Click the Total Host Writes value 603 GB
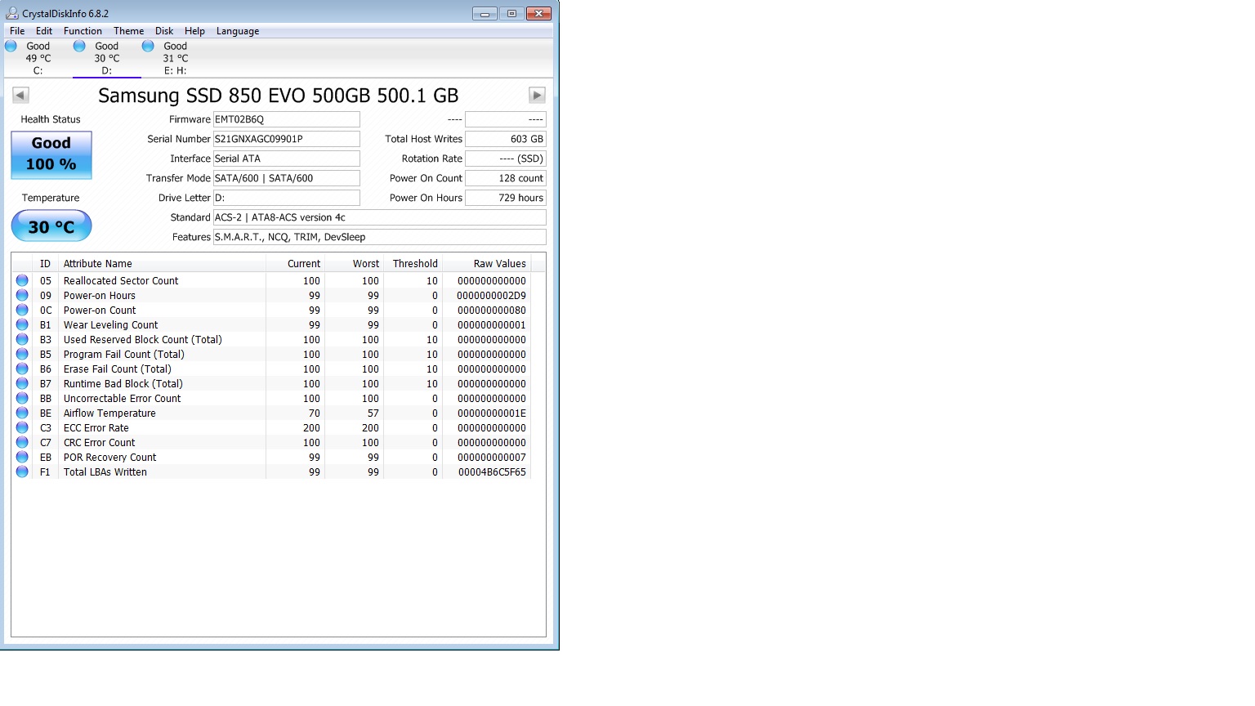The width and height of the screenshot is (1255, 706). coord(506,139)
